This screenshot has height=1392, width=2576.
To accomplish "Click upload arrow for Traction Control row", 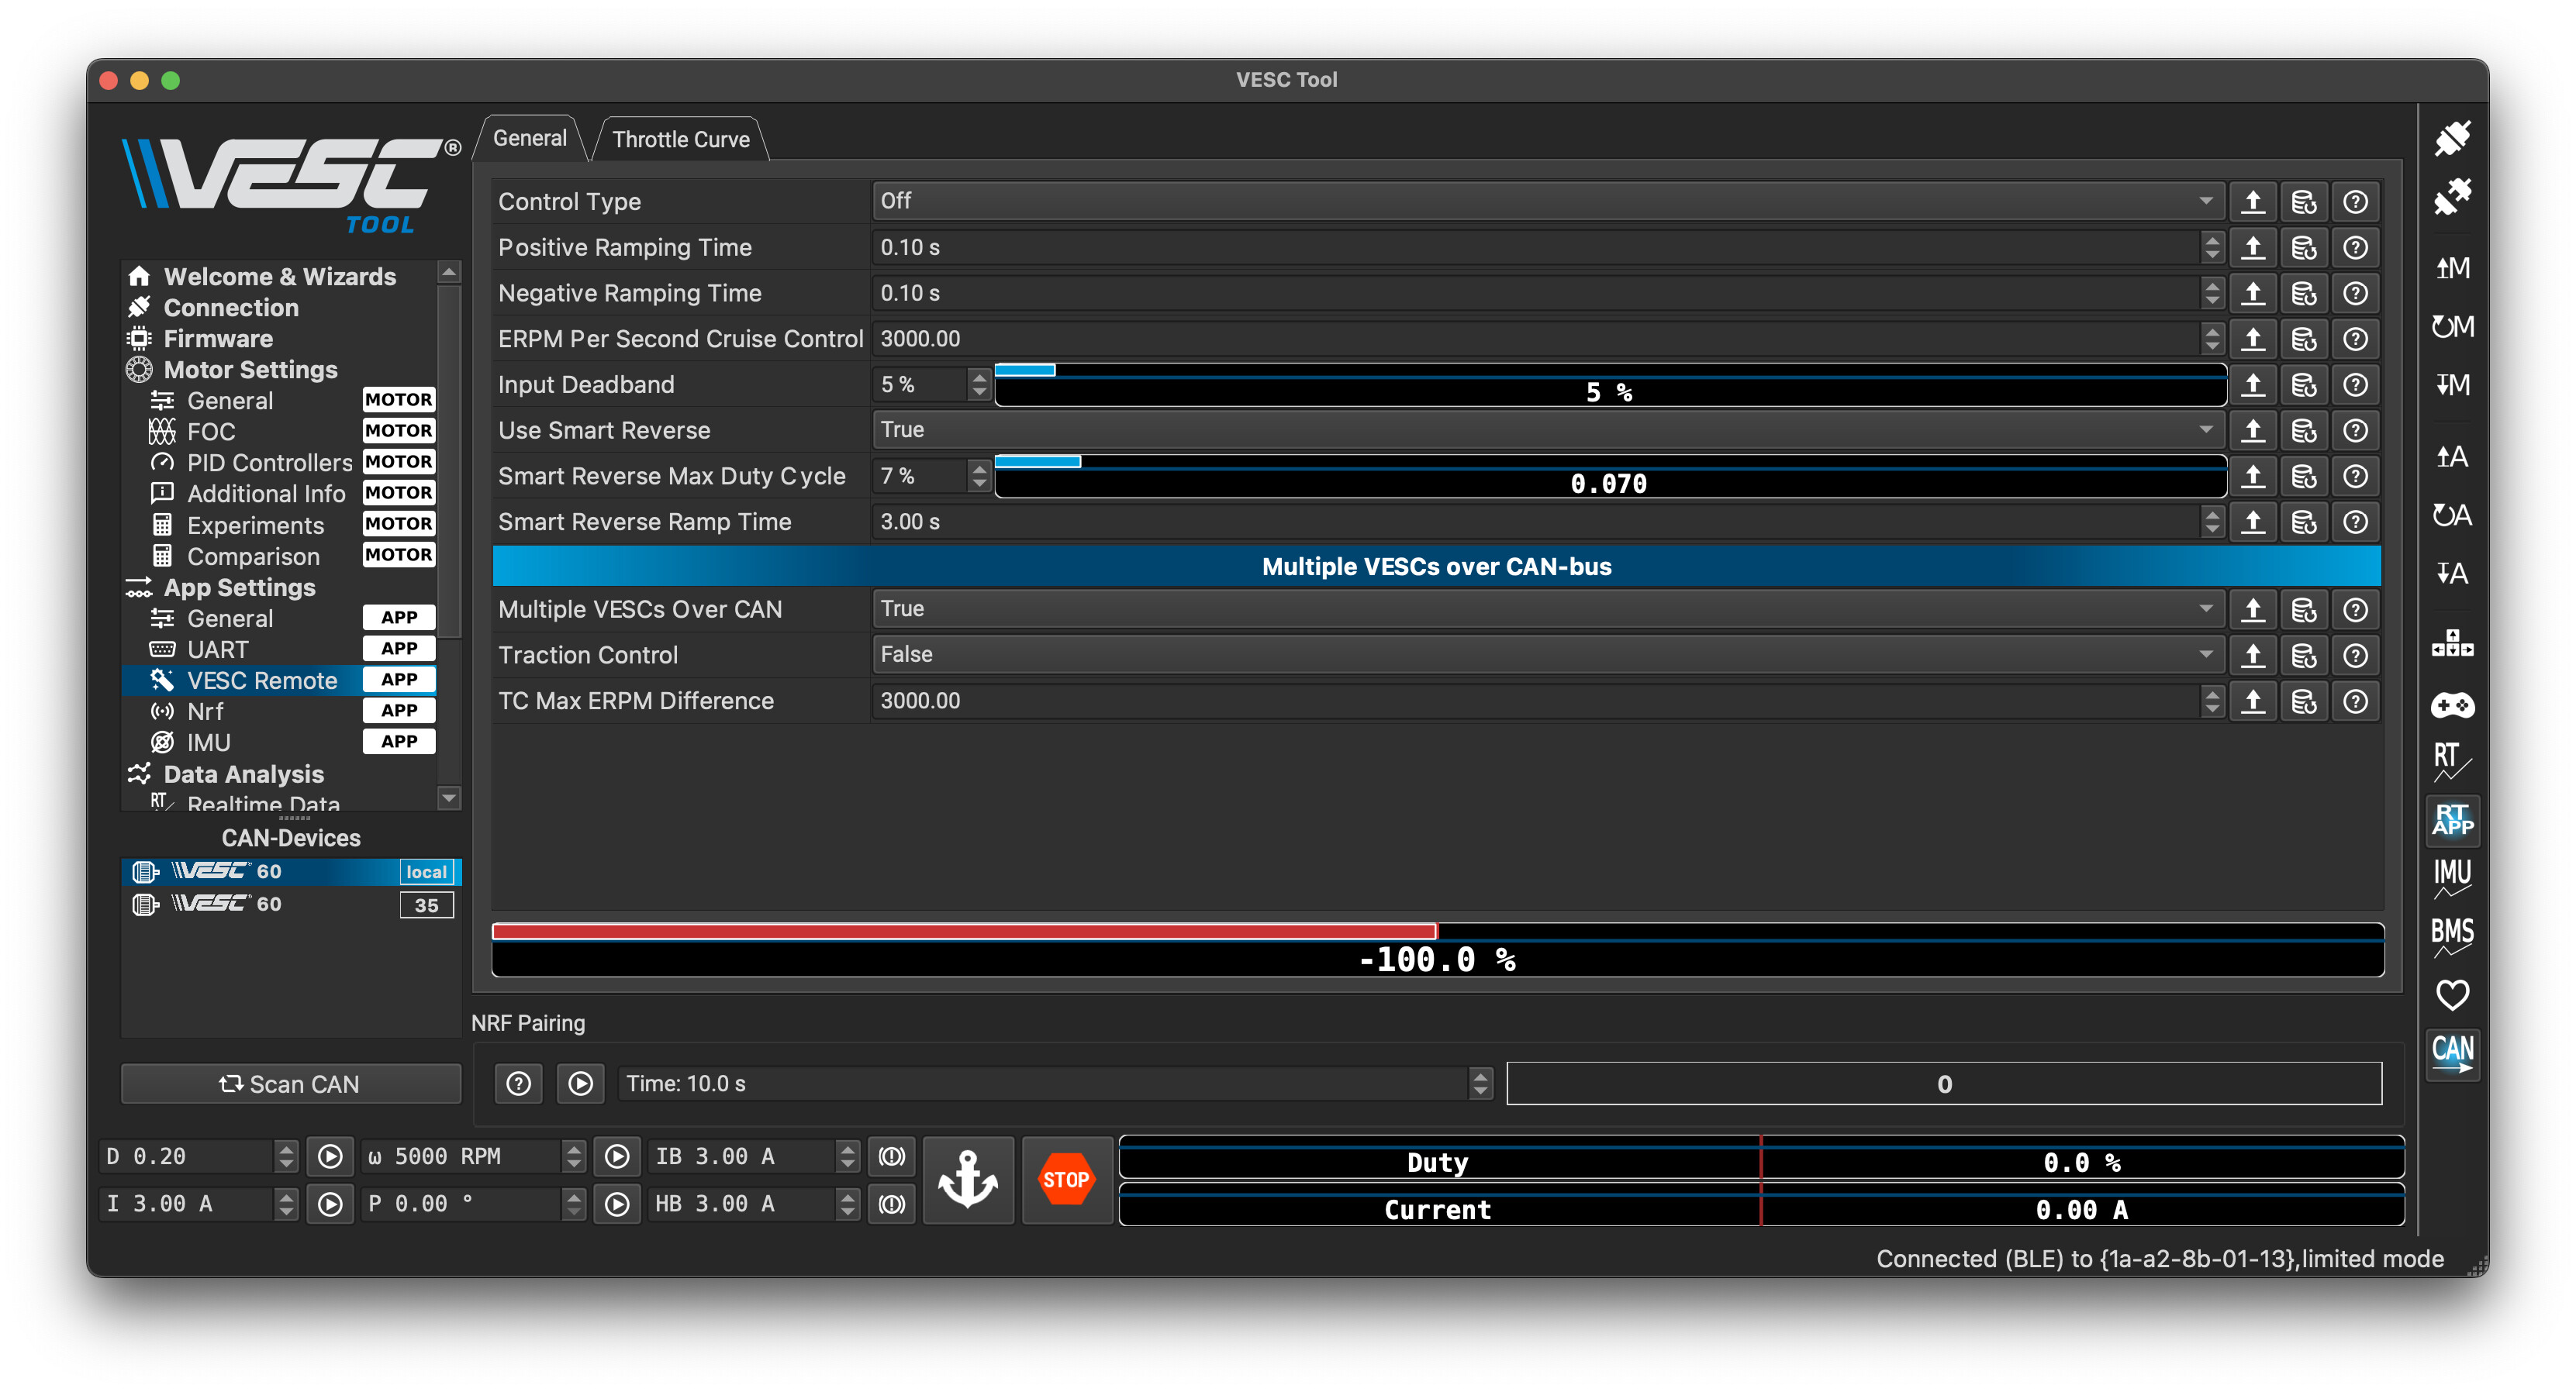I will pyautogui.click(x=2252, y=656).
